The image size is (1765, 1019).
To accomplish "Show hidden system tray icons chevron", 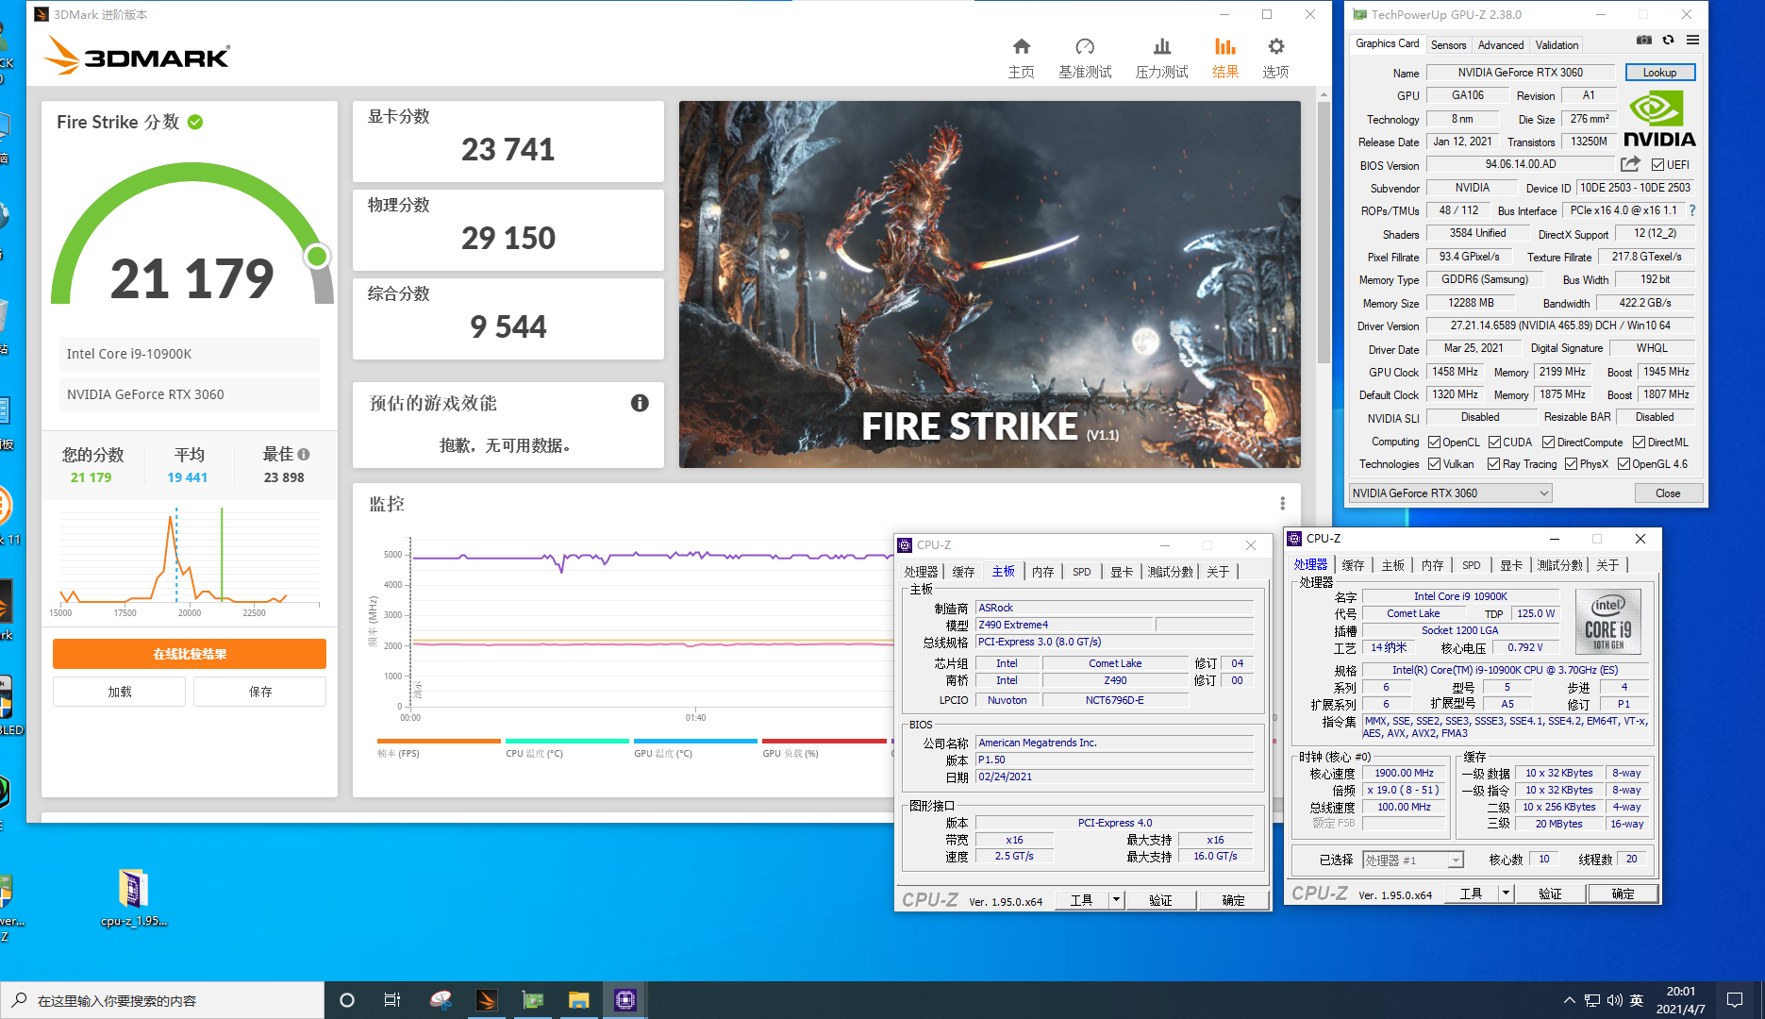I will [x=1569, y=1000].
